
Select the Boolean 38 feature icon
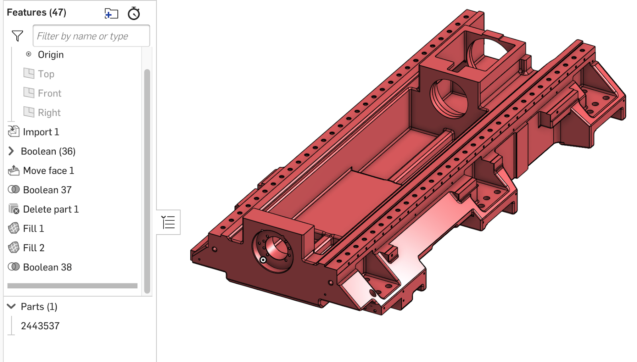point(14,267)
